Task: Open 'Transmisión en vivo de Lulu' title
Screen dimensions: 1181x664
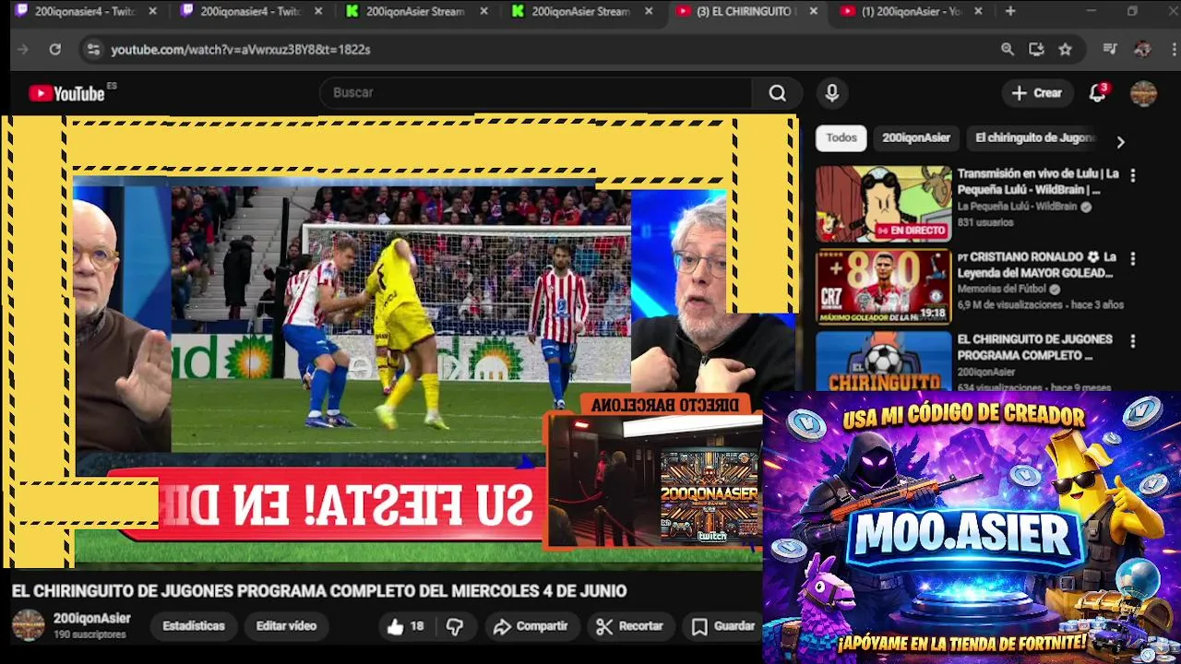Action: (x=1038, y=182)
